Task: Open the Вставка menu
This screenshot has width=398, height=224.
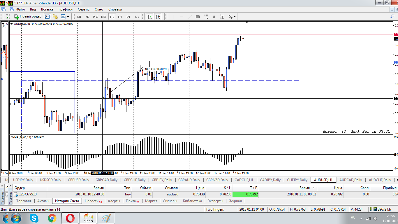Action: pyautogui.click(x=47, y=9)
